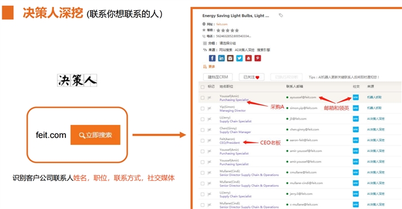Tick checkbox for ayoussef@feit.com row
402x209 pixels.
point(203,98)
